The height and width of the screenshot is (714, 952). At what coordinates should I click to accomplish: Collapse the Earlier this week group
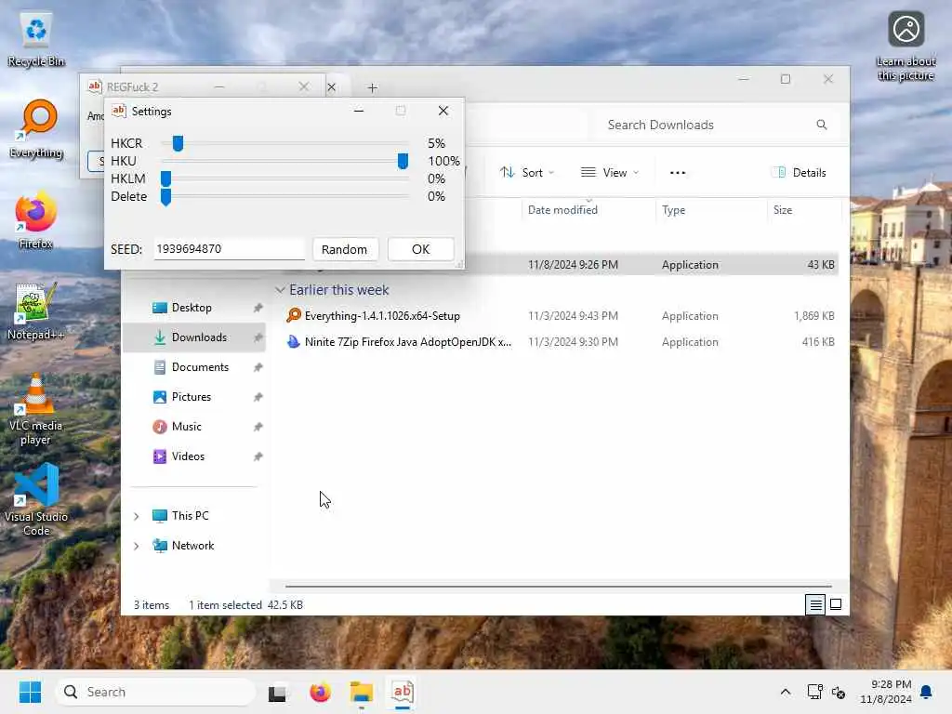coord(280,290)
